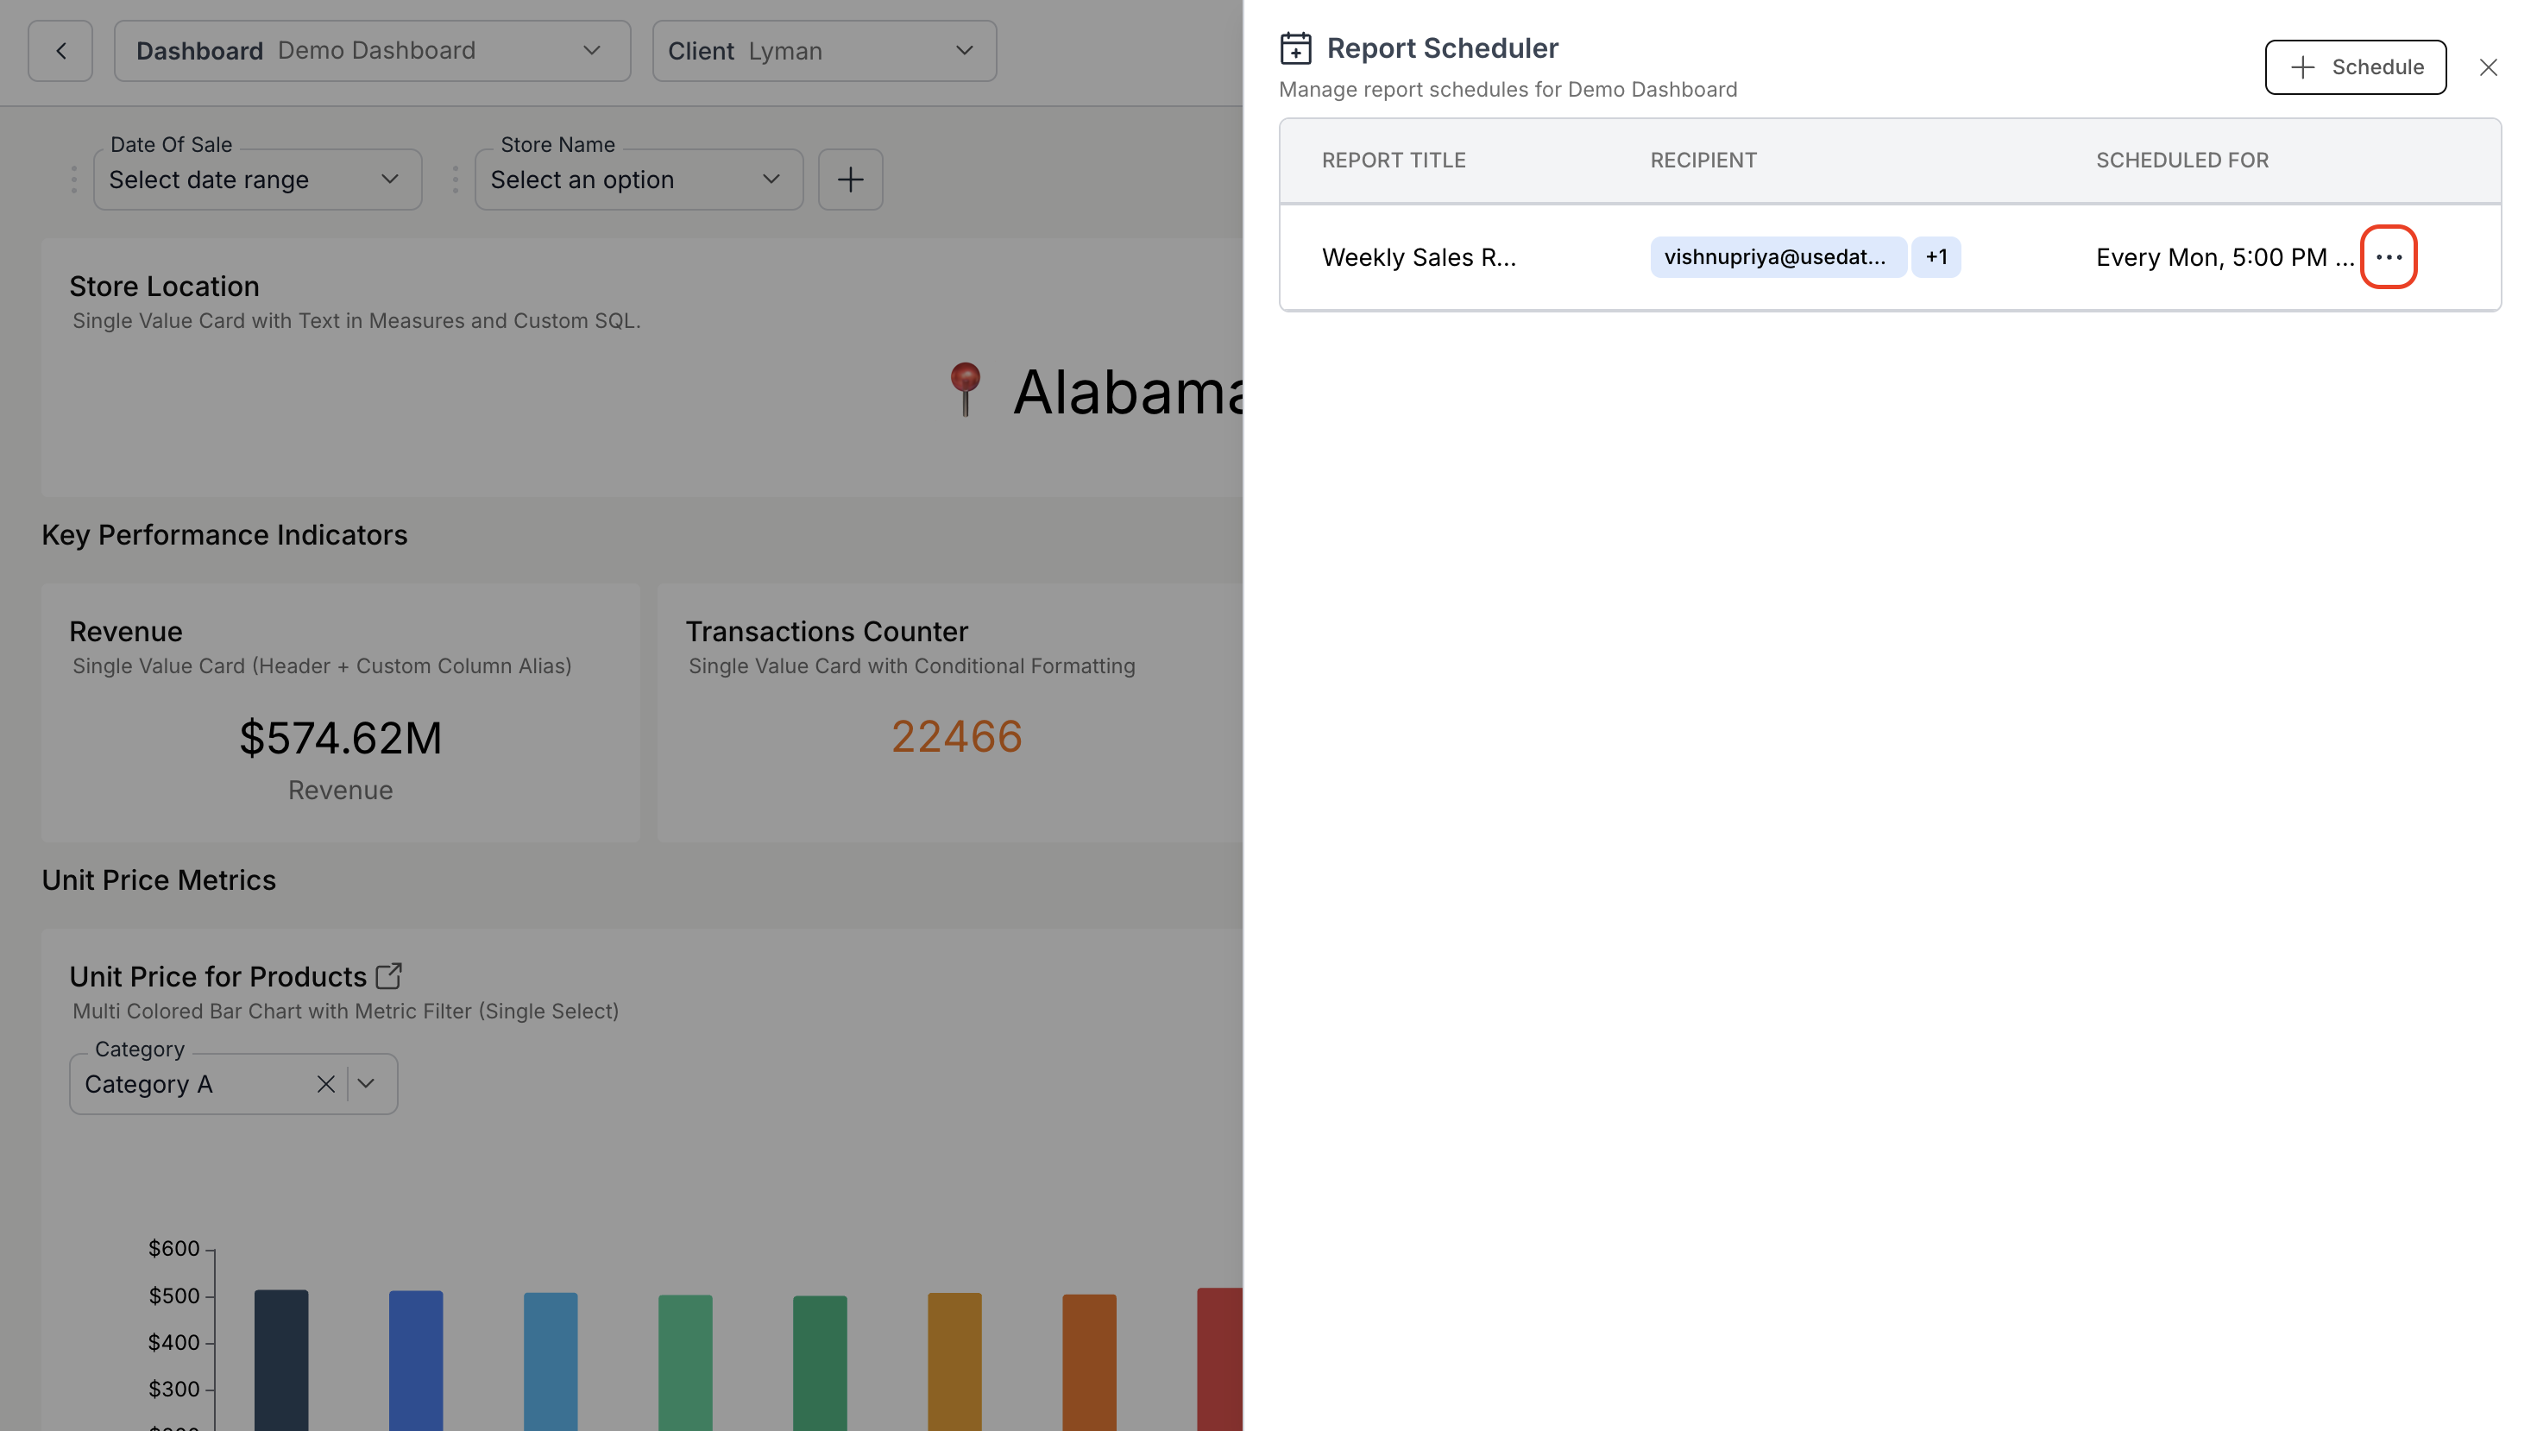
Task: Open the external link icon beside Unit Price for Products
Action: [x=389, y=976]
